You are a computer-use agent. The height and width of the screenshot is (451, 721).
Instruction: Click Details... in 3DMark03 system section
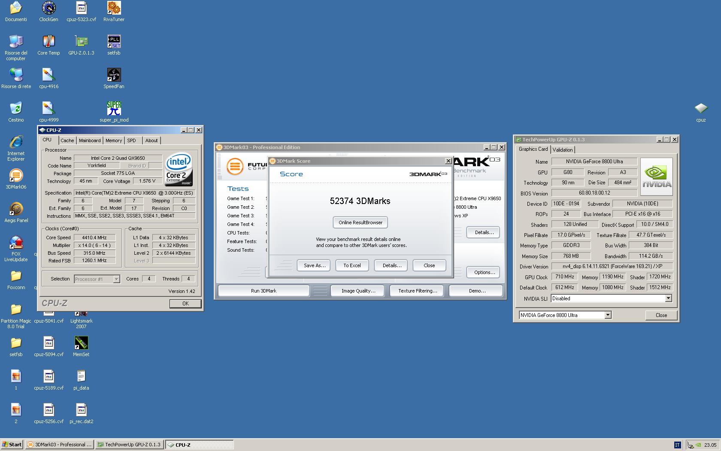click(x=484, y=232)
